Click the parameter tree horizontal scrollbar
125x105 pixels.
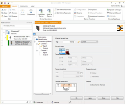pos(42,94)
